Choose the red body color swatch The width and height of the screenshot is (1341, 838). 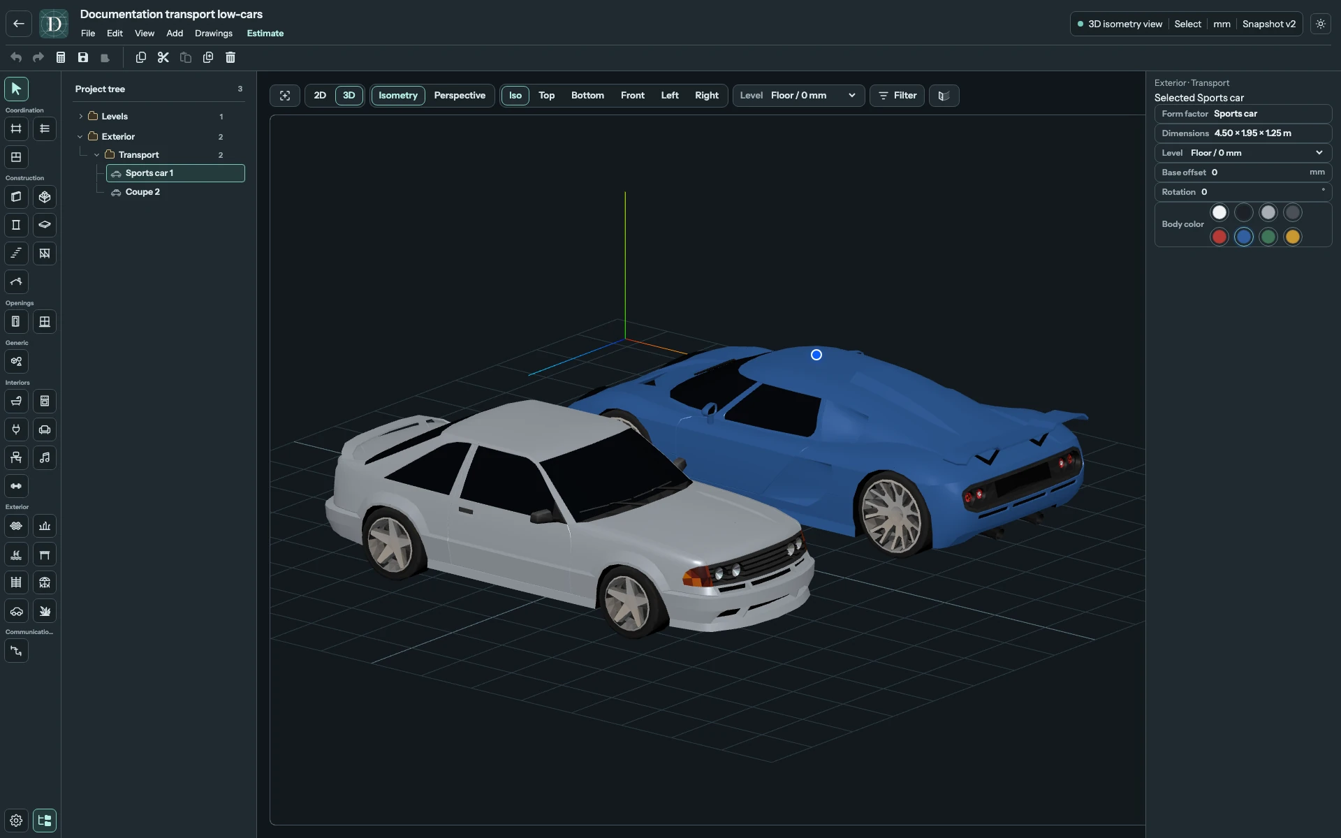[1219, 237]
